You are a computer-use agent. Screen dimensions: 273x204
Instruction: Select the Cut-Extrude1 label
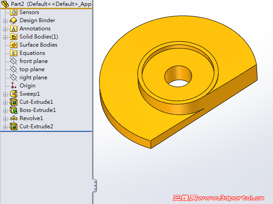pos(36,102)
